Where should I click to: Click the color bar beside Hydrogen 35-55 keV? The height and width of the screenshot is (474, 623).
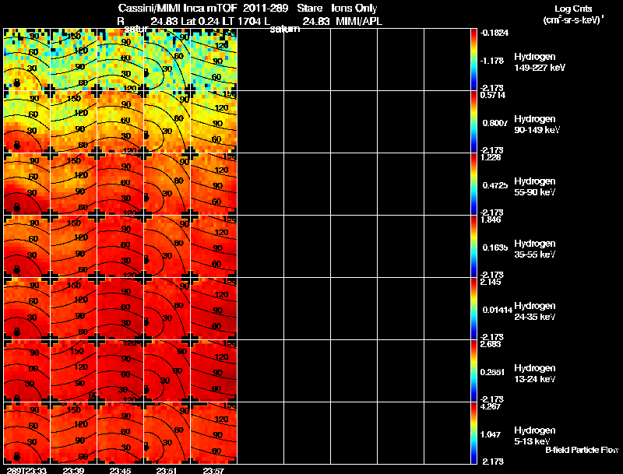473,246
